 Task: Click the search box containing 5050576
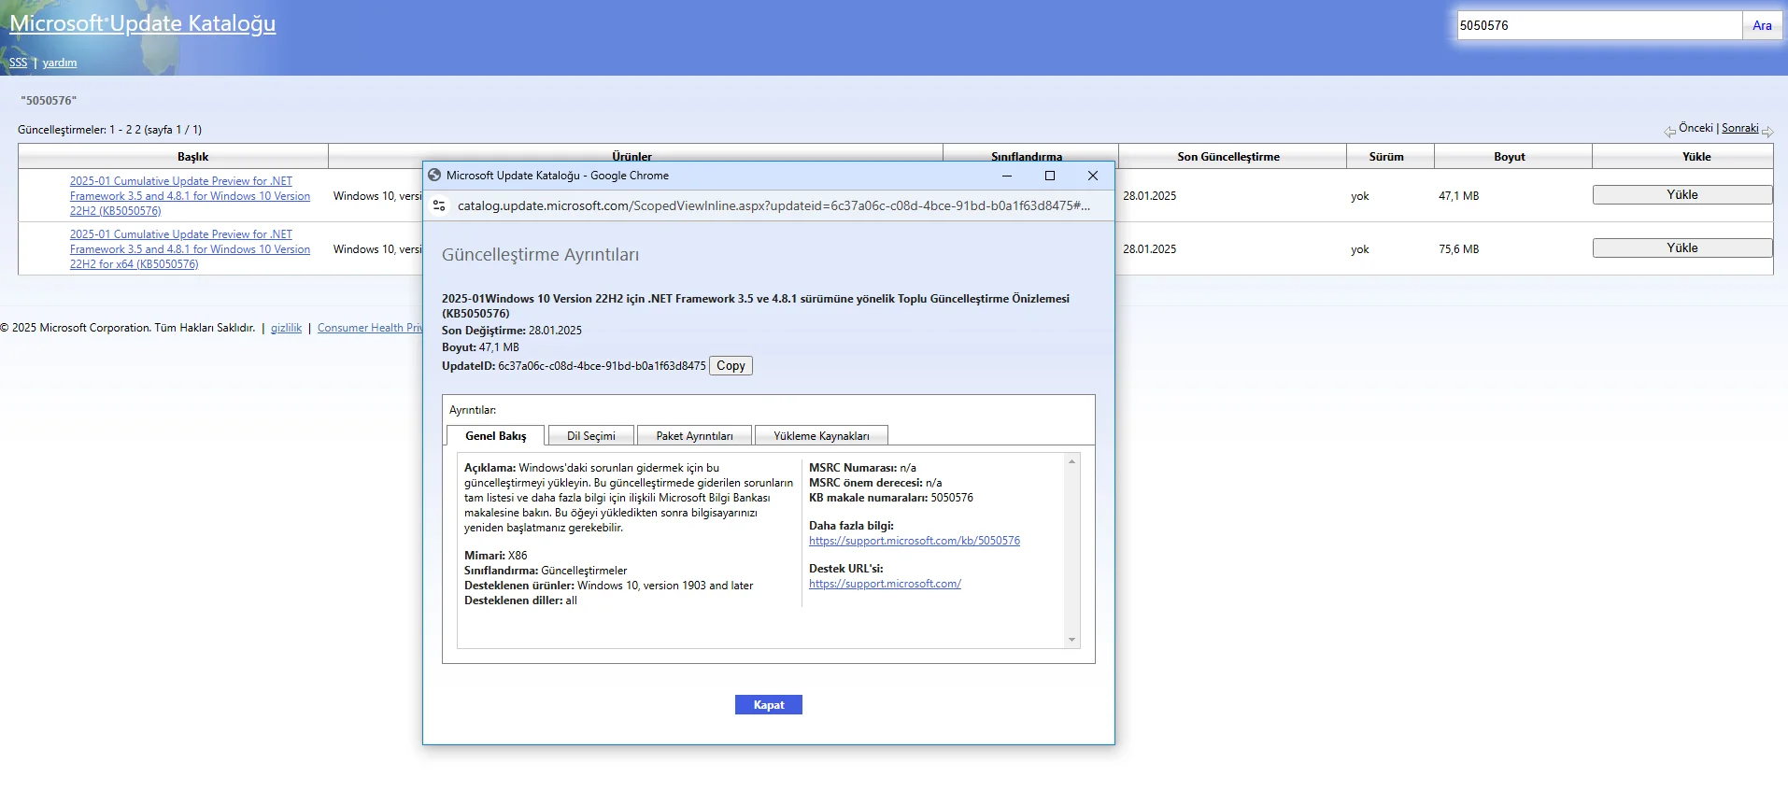[x=1597, y=26]
